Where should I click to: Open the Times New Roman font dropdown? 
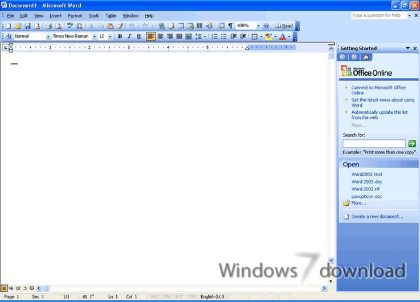click(x=95, y=36)
